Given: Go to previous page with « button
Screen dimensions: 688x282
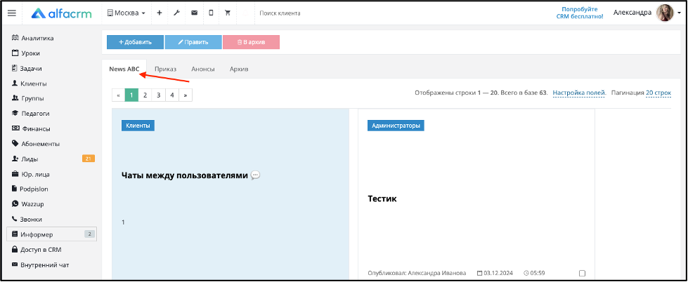Looking at the screenshot, I should tap(119, 95).
